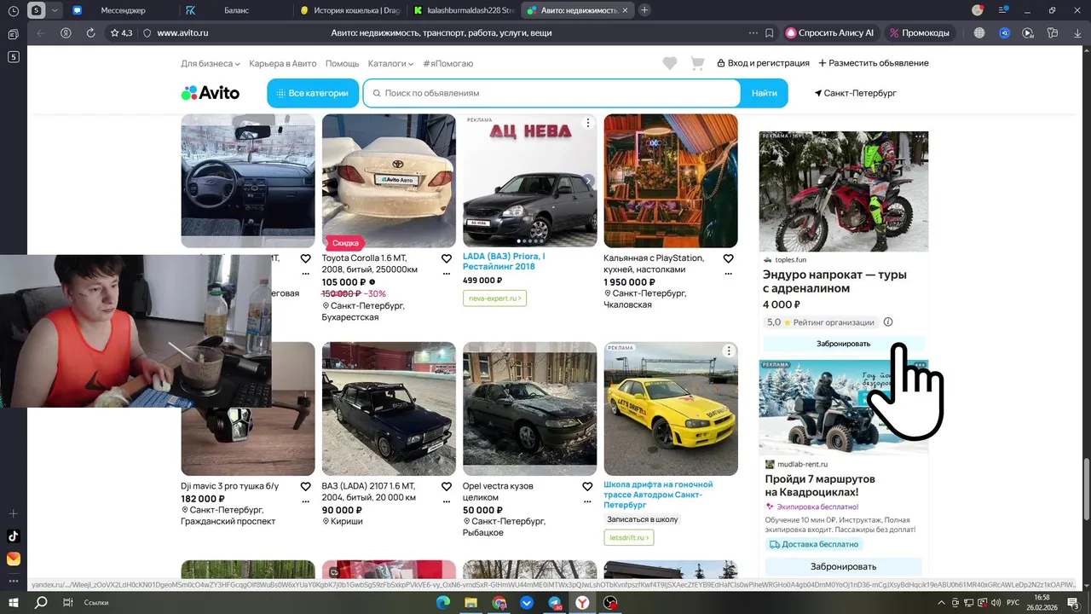Open Yandex Browser taskbar icon
1091x614 pixels.
click(582, 602)
